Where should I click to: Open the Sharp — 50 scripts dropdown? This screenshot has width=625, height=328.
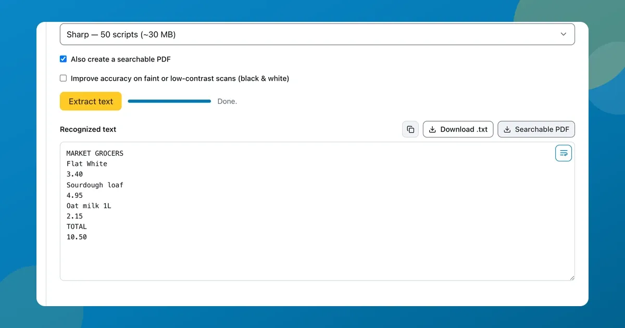[x=317, y=34]
